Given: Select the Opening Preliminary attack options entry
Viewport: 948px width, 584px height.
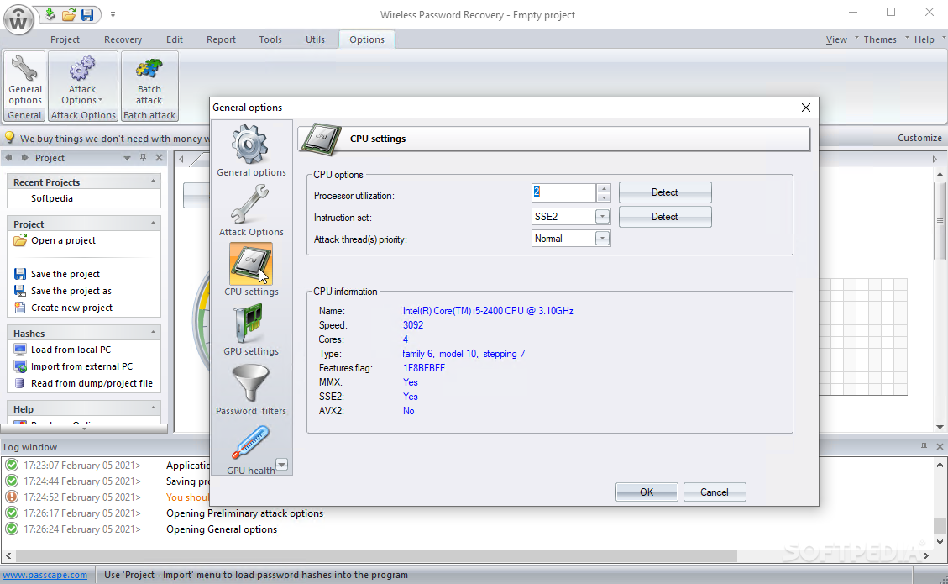Looking at the screenshot, I should pyautogui.click(x=245, y=513).
